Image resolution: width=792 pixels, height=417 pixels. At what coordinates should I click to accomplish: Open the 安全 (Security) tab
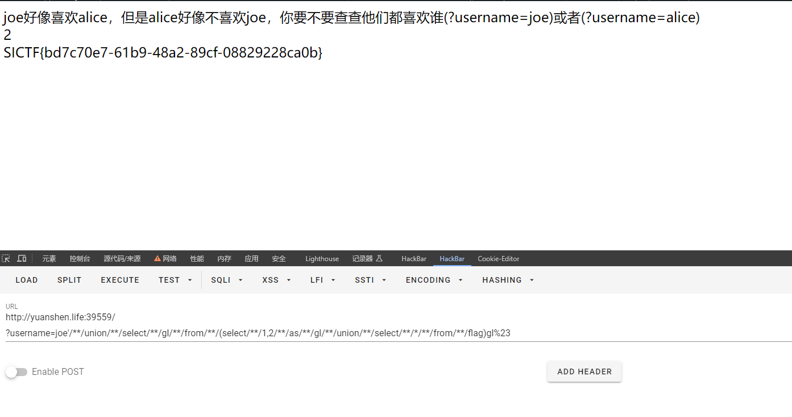pos(279,258)
